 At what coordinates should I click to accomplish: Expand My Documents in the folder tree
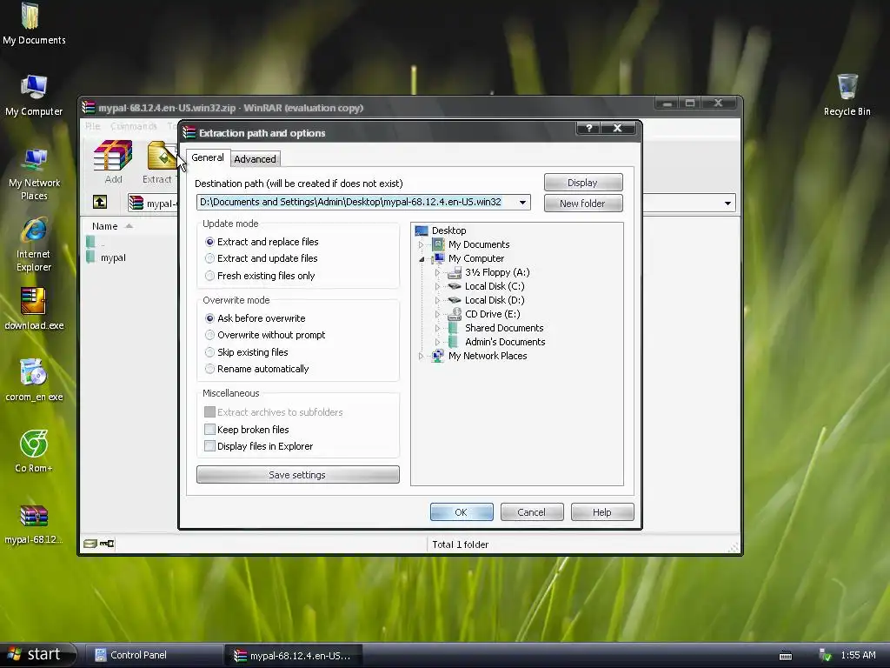click(x=422, y=244)
